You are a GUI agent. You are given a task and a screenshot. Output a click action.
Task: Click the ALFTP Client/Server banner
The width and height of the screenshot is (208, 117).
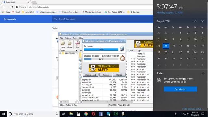tap(104, 68)
